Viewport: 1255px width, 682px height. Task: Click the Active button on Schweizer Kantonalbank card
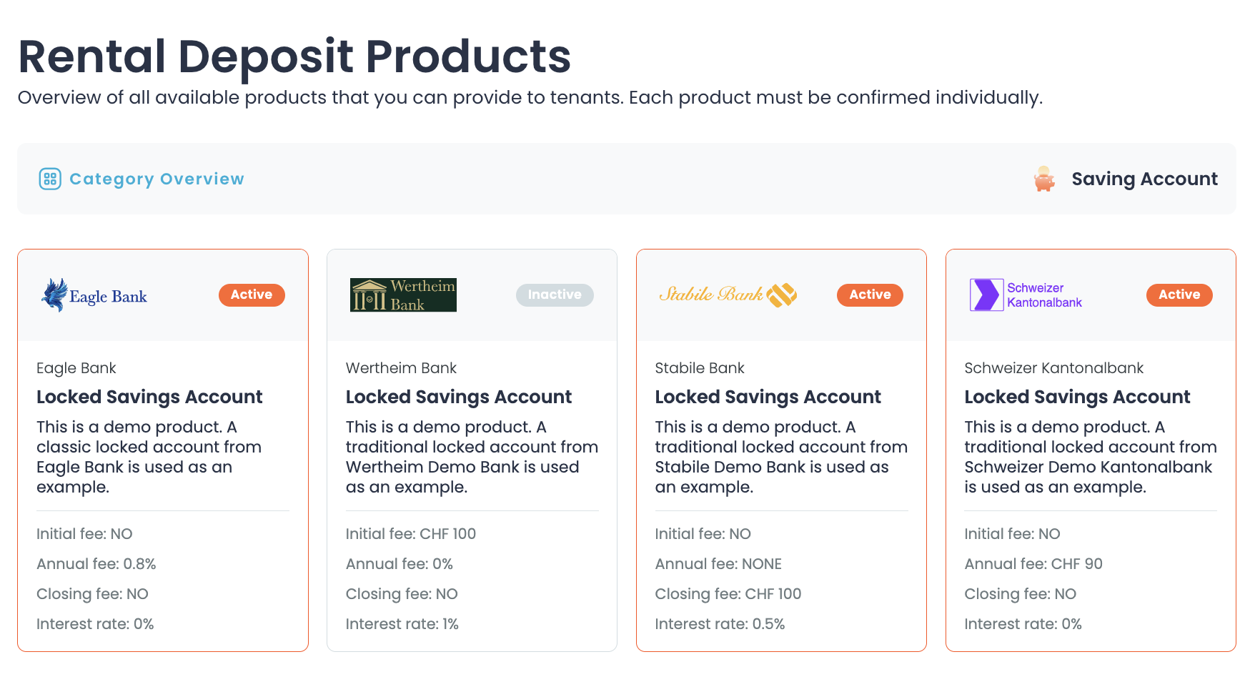tap(1179, 295)
